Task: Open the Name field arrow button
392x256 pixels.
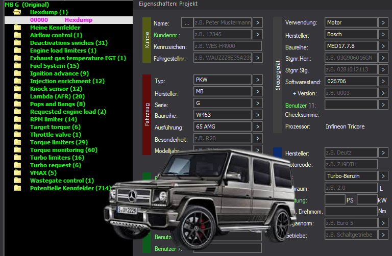Action: (x=257, y=23)
